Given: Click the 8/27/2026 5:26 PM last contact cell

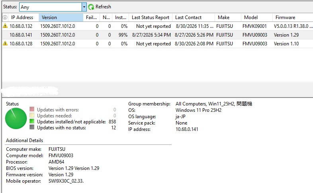Looking at the screenshot, I should point(194,35).
